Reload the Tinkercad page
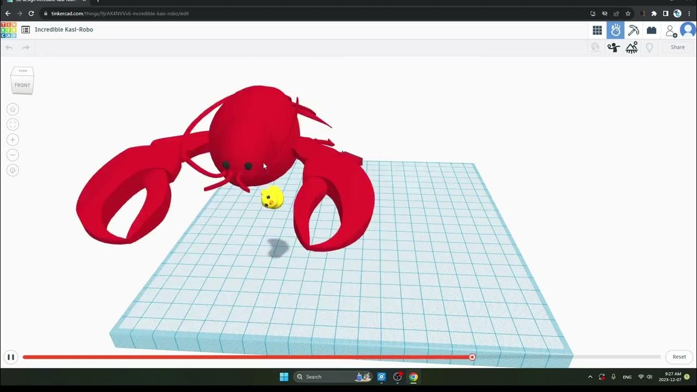The width and height of the screenshot is (697, 392). [x=32, y=14]
